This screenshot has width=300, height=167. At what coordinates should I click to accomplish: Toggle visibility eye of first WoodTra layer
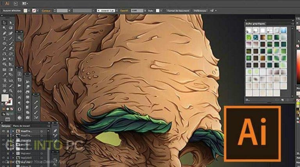(x=3, y=131)
